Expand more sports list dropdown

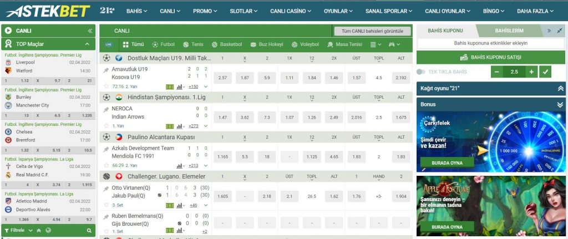coord(376,44)
